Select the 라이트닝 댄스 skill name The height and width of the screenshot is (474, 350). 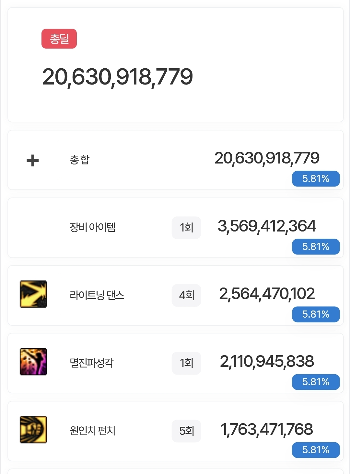pyautogui.click(x=97, y=295)
